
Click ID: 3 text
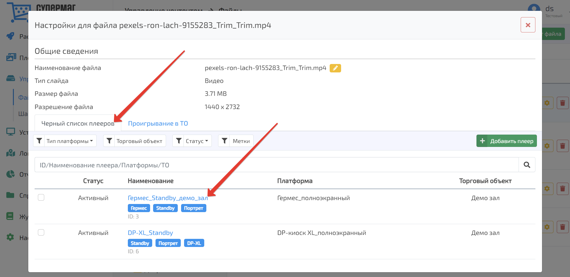pyautogui.click(x=133, y=217)
